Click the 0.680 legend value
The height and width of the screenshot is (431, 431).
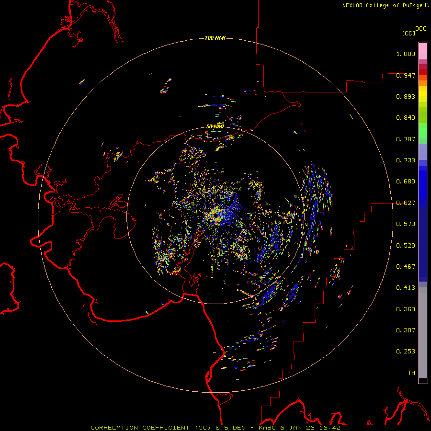tap(406, 181)
